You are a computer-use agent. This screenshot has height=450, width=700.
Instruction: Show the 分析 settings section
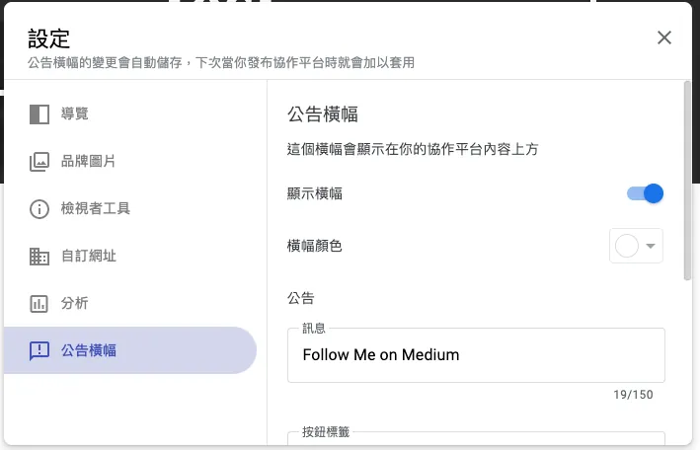point(75,303)
